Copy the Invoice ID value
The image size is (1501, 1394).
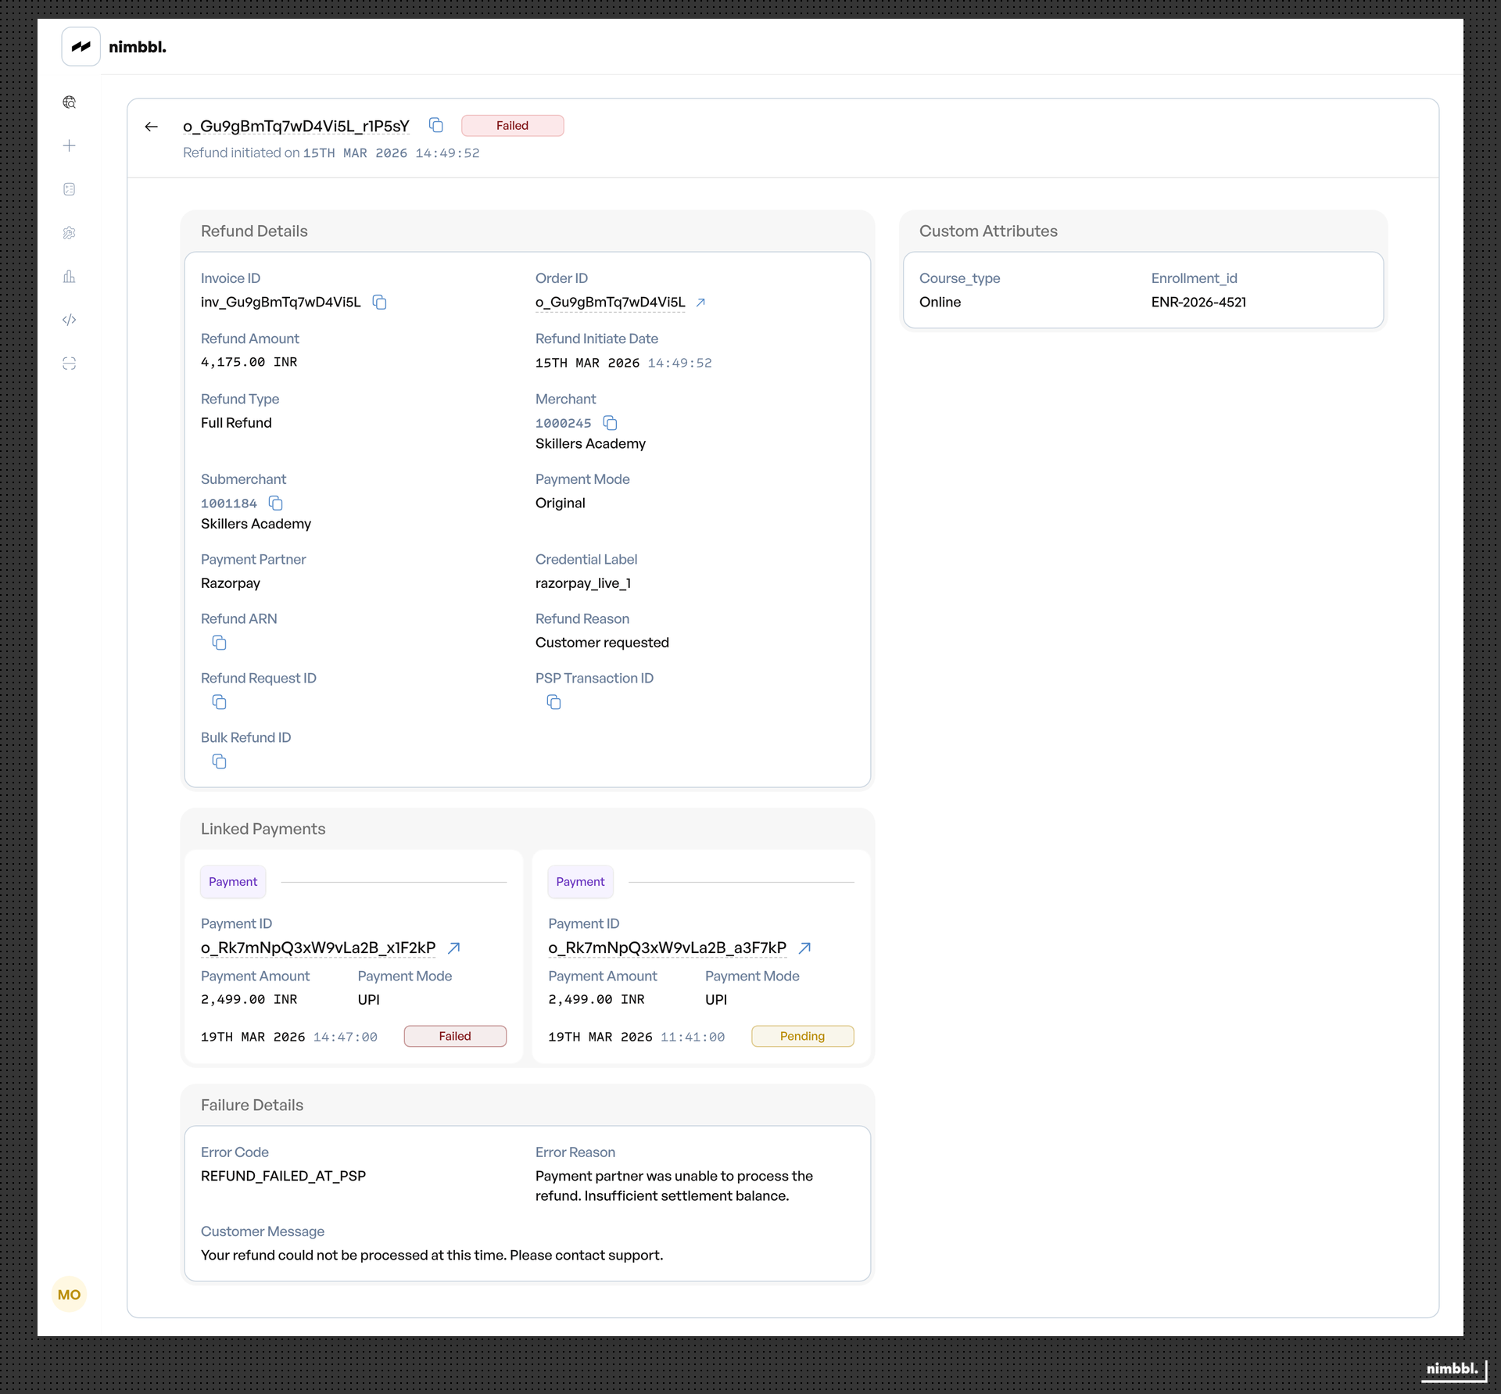[380, 303]
